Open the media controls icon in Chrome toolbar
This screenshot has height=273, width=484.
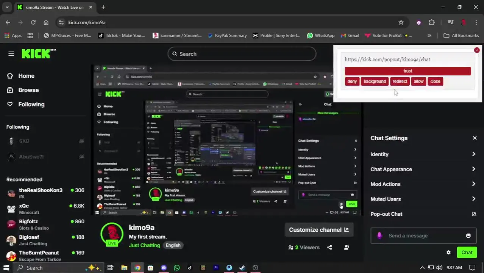(x=450, y=22)
